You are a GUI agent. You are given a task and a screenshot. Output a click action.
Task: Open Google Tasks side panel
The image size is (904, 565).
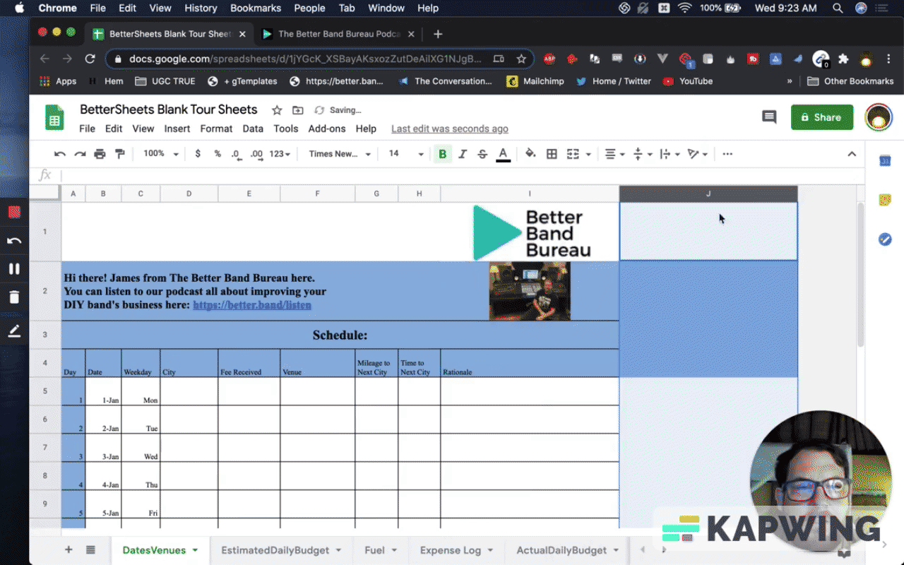click(x=885, y=239)
